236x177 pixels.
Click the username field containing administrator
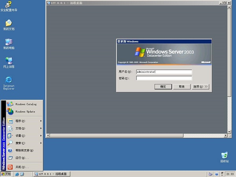click(164, 72)
